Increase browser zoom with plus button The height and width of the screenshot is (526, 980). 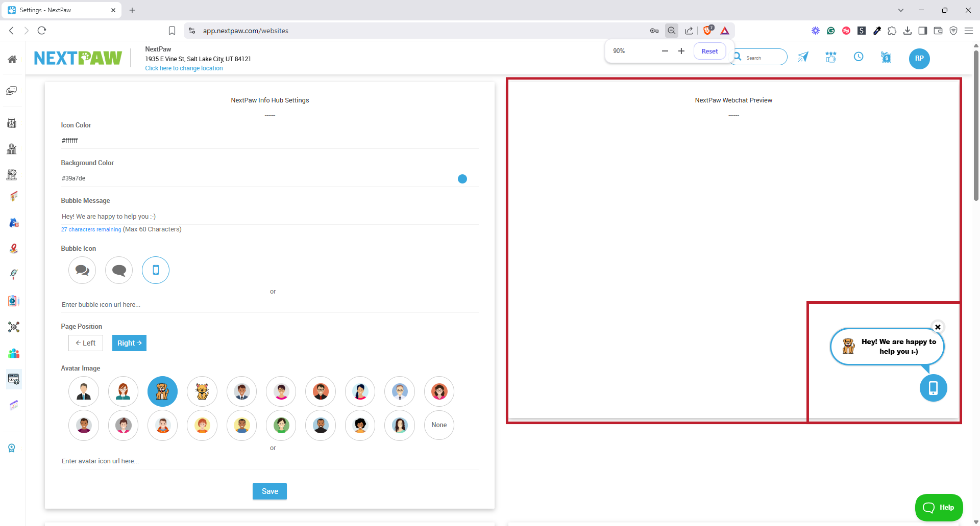[681, 51]
